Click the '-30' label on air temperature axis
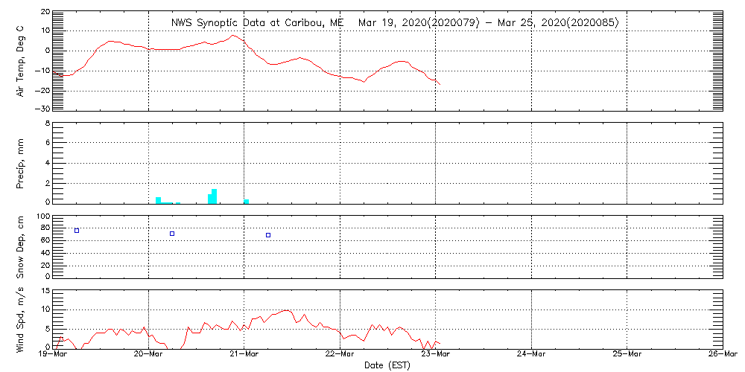 [44, 109]
